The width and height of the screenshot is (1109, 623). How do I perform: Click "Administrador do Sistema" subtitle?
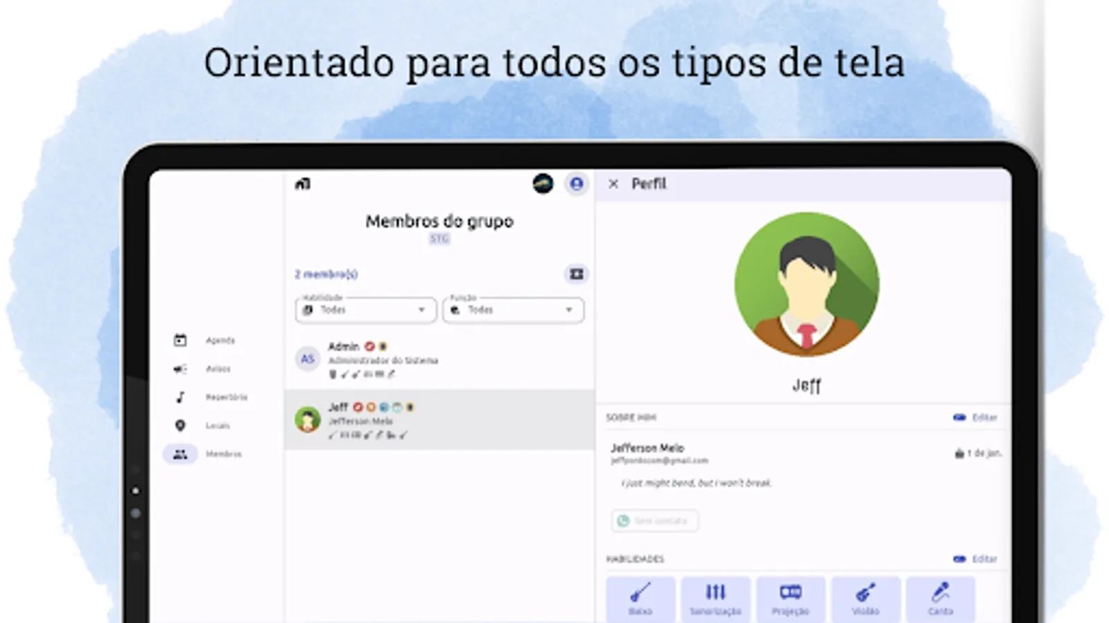point(383,361)
